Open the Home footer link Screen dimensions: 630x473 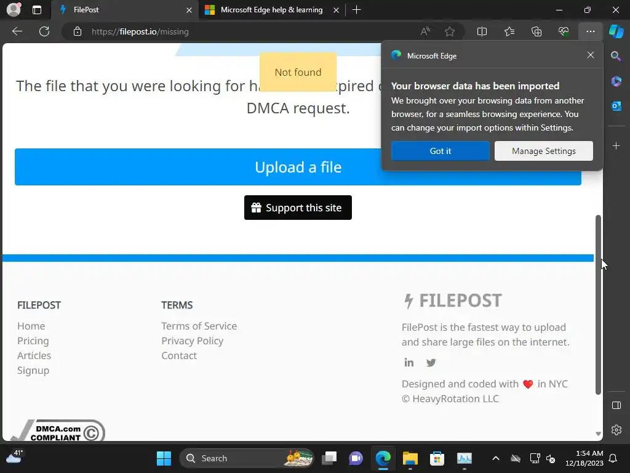31,326
